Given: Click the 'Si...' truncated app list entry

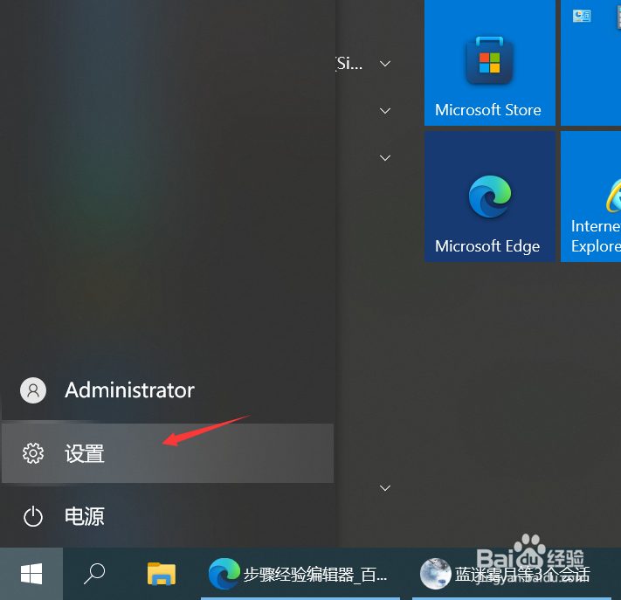Looking at the screenshot, I should pos(349,64).
